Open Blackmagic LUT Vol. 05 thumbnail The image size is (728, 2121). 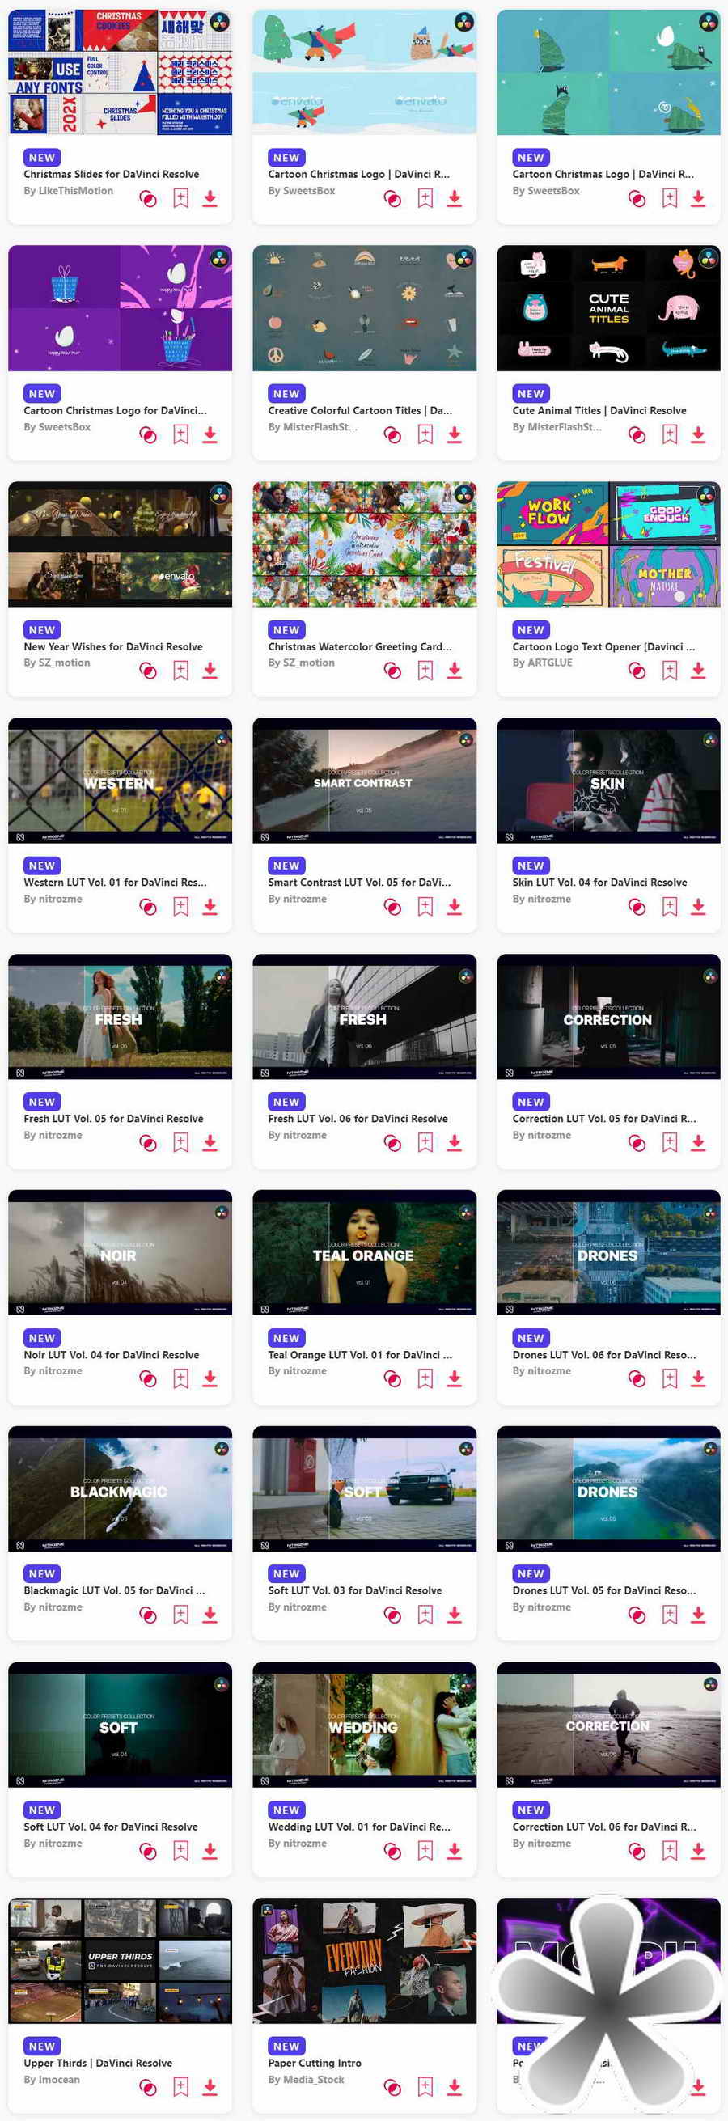click(121, 1488)
